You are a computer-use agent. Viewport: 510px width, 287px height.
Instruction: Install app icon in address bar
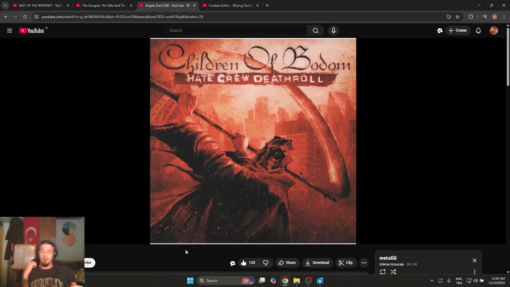point(449,17)
